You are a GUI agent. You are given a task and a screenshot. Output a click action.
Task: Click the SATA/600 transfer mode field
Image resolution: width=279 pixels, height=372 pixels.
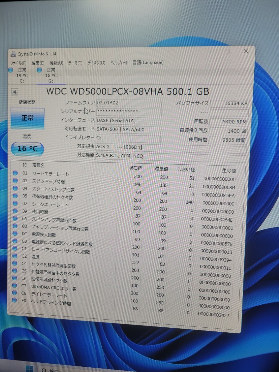[129, 129]
